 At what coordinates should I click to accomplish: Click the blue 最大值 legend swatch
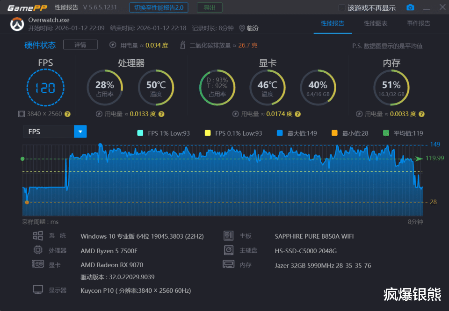click(x=280, y=133)
